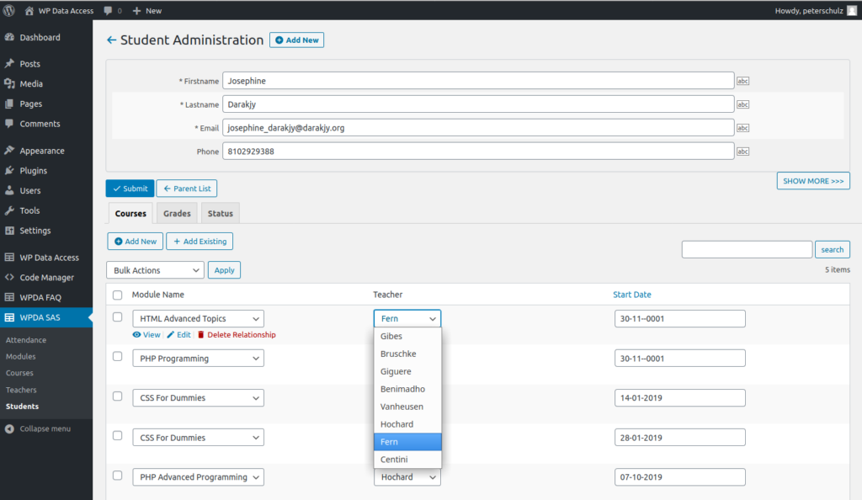Image resolution: width=862 pixels, height=500 pixels.
Task: Click the View link under HTML Advanced Topics
Action: click(x=146, y=335)
